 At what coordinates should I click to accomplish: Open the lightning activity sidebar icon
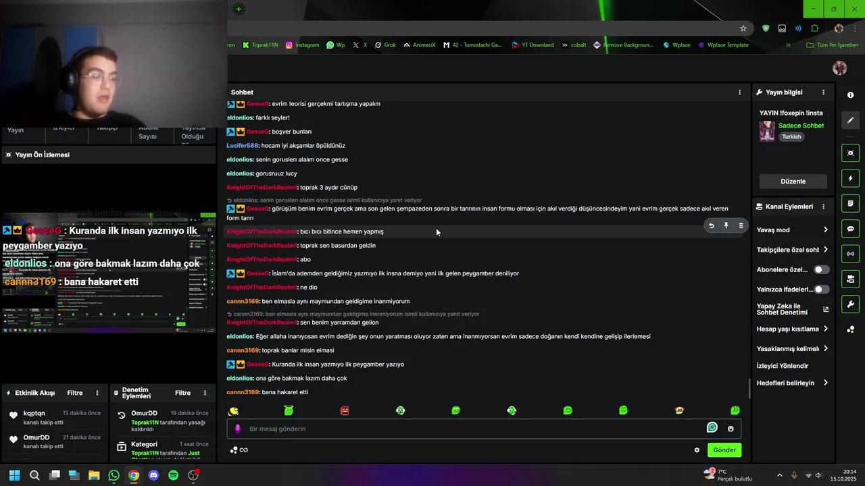[x=851, y=179]
